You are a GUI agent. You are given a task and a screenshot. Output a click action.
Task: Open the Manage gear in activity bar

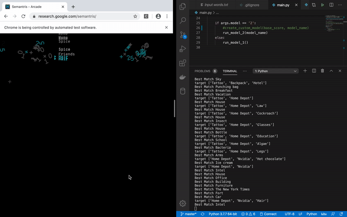(x=183, y=203)
